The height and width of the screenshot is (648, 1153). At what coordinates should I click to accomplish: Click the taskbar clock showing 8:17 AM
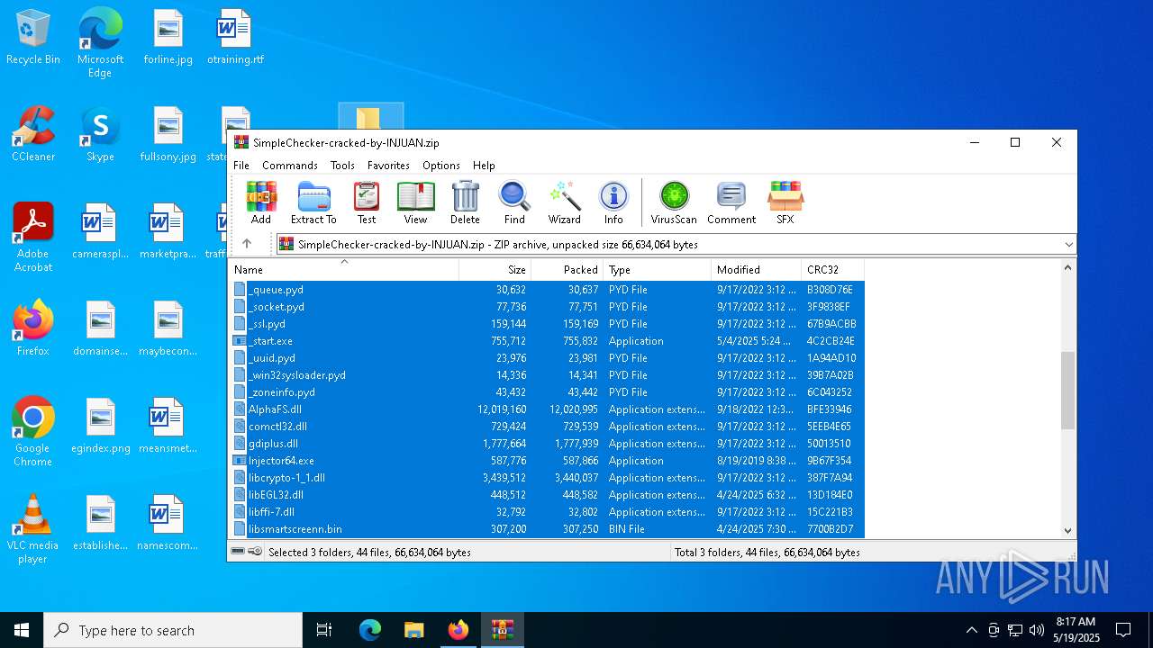click(x=1075, y=630)
